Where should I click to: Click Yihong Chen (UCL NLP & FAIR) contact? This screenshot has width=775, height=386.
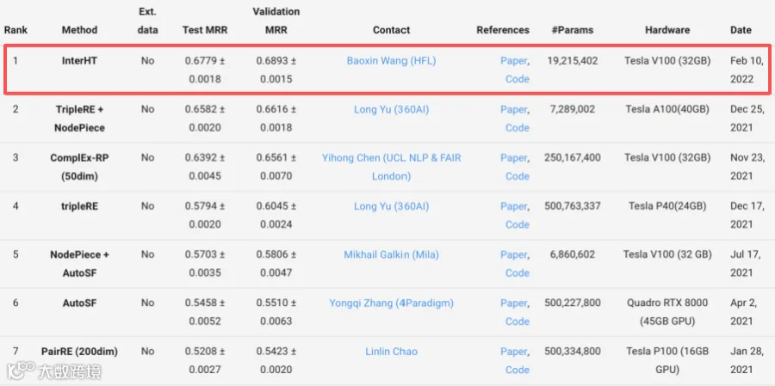point(391,167)
